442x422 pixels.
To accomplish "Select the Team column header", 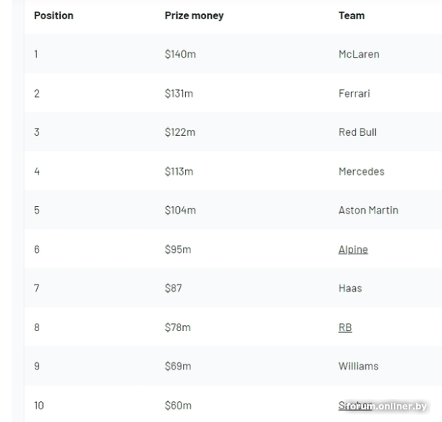I will pyautogui.click(x=352, y=16).
